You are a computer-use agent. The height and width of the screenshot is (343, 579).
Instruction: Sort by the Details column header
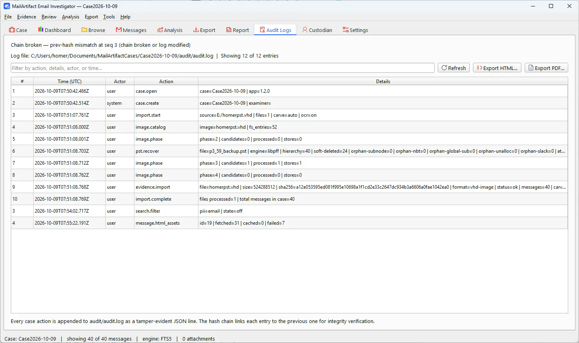[x=383, y=81]
